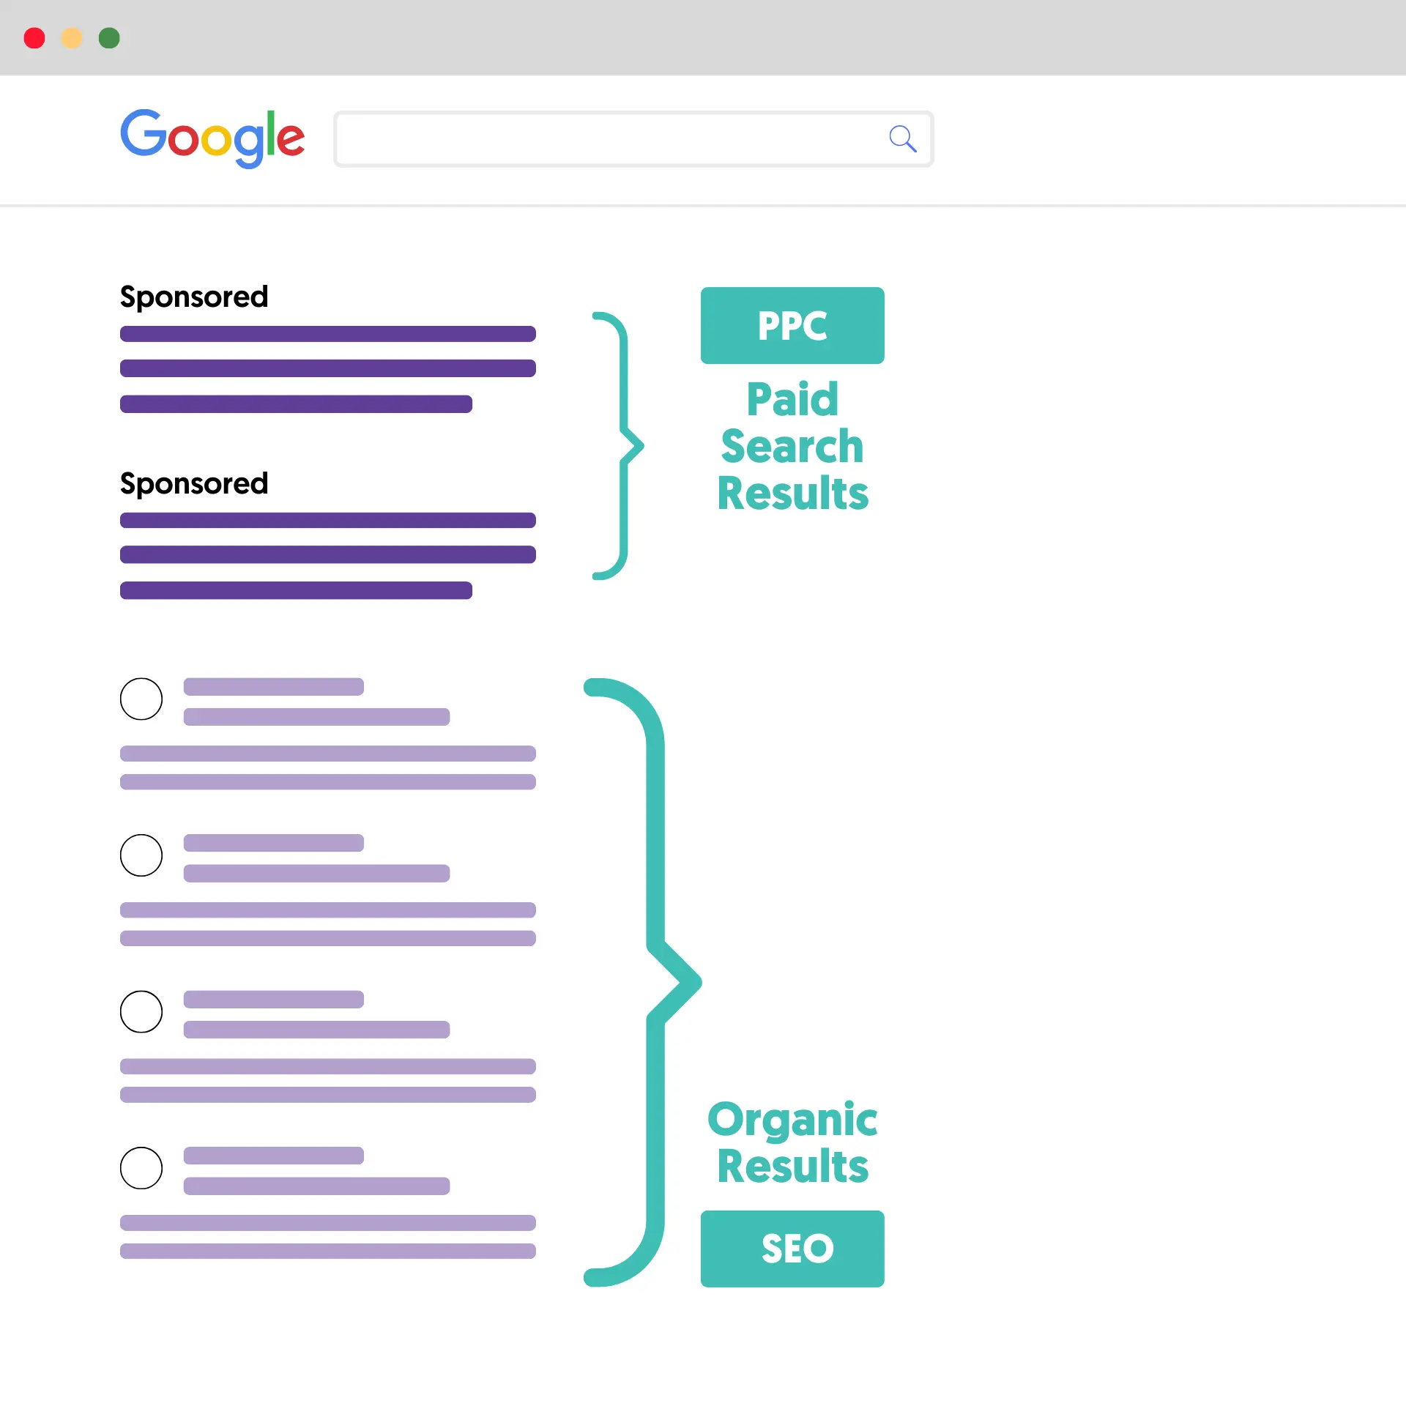Viewport: 1406px width, 1428px height.
Task: Click the third organic result's circle icon
Action: 141,1011
